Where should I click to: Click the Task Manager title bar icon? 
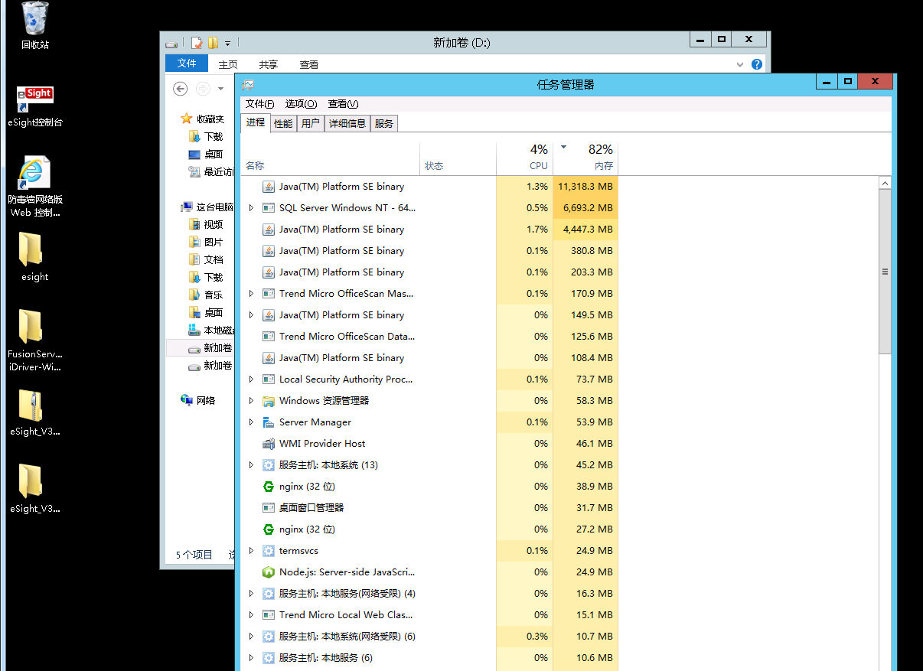[248, 84]
